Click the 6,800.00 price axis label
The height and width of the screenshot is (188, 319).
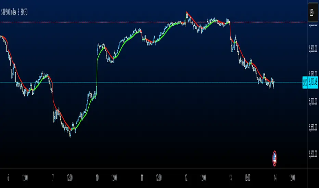313,49
